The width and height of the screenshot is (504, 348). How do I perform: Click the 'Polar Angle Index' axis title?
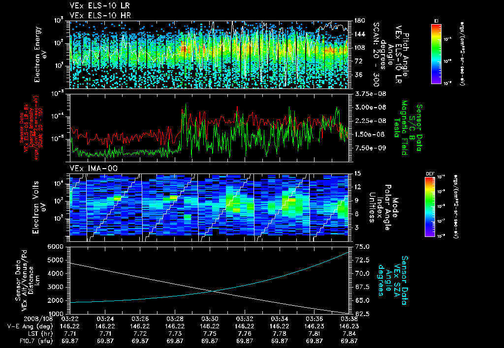point(384,207)
